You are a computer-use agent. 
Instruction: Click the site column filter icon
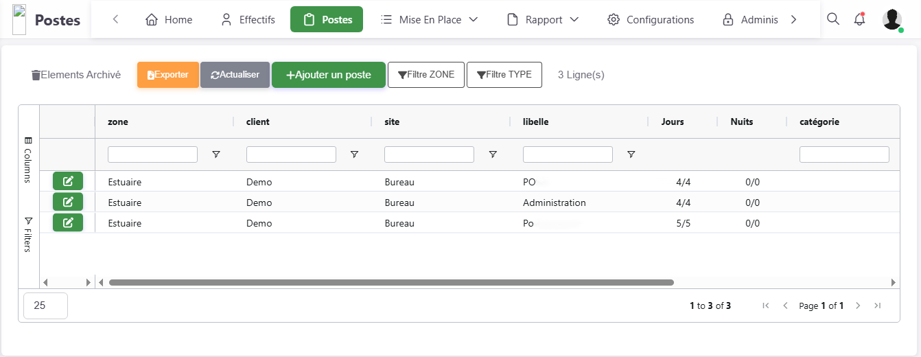[493, 154]
